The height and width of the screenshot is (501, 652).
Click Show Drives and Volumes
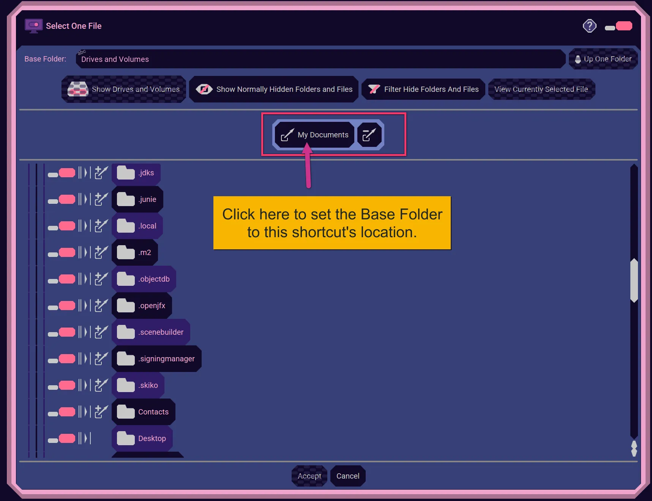pos(124,89)
